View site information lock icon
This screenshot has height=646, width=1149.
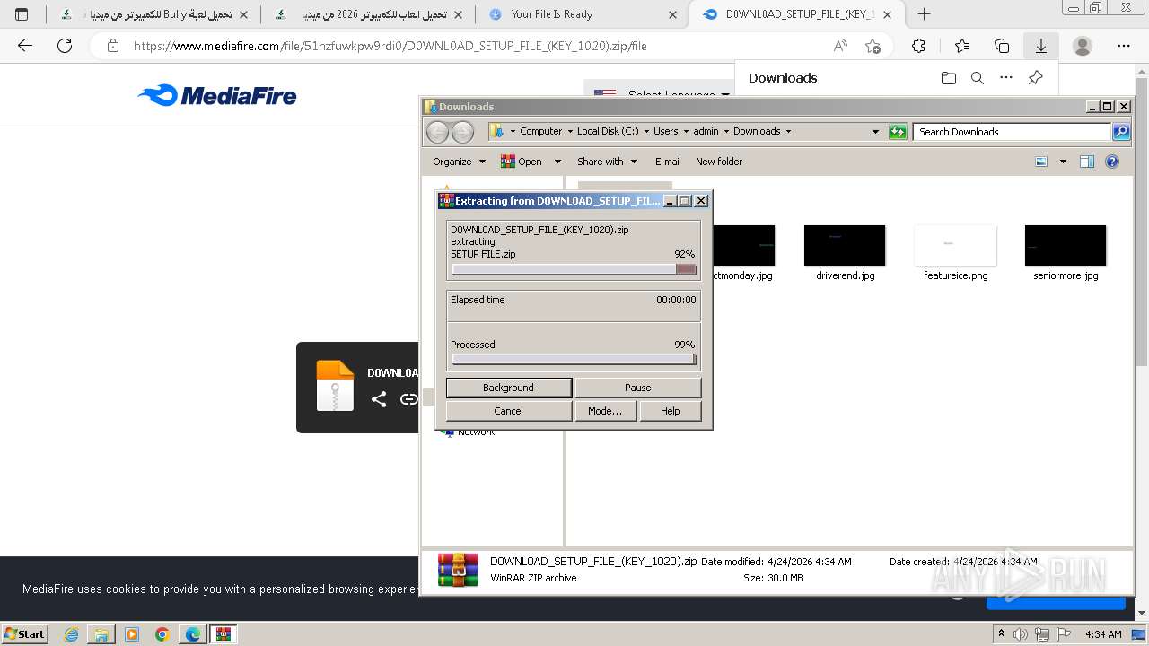pyautogui.click(x=113, y=46)
